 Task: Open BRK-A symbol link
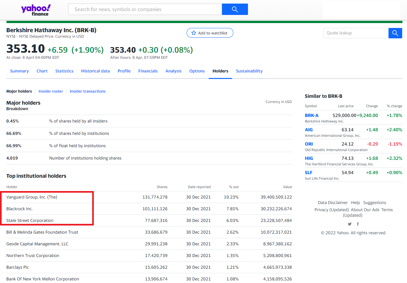[312, 115]
